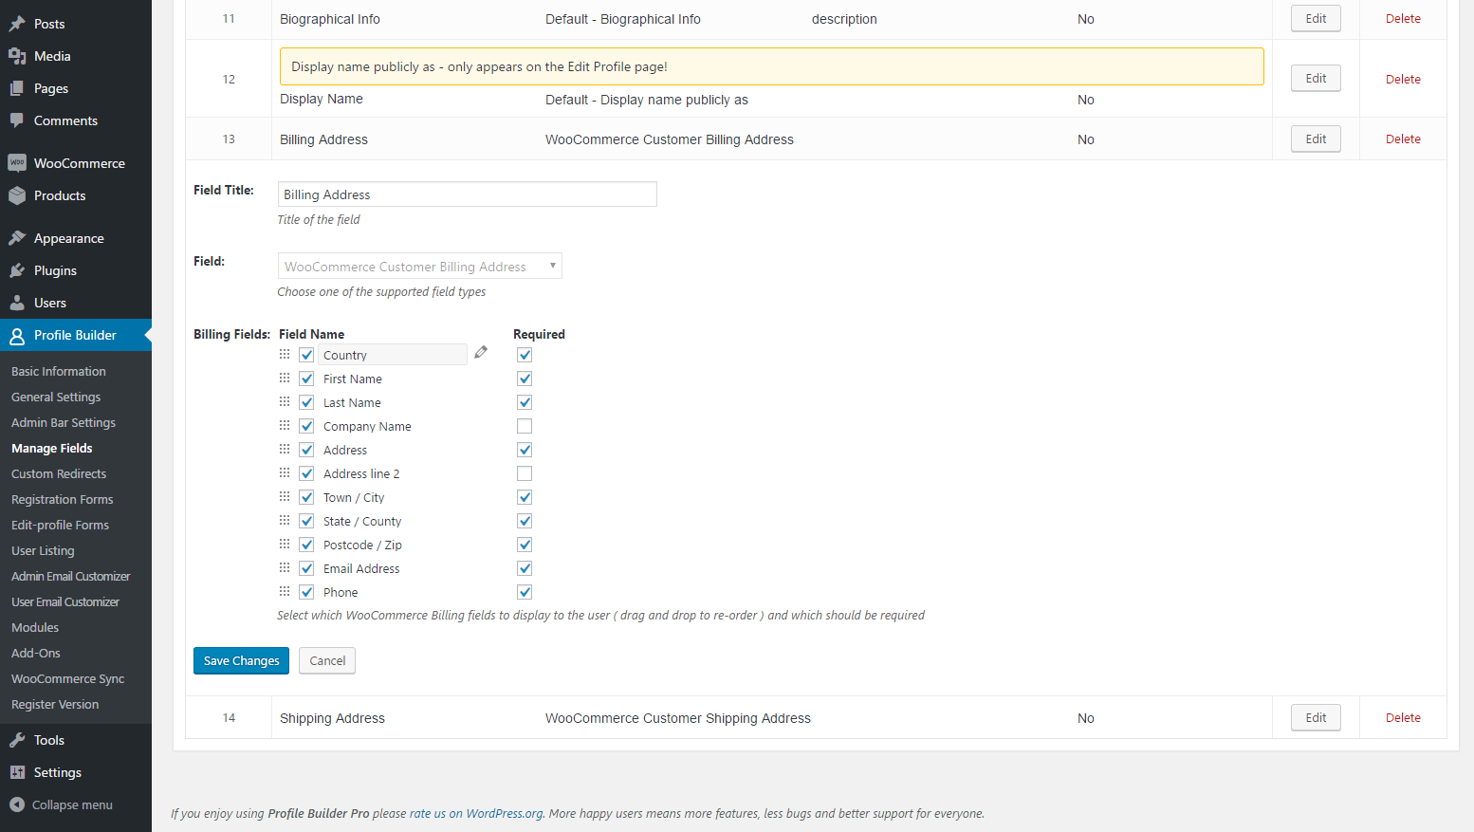This screenshot has width=1474, height=832.
Task: Click the Products box icon
Action: (17, 195)
